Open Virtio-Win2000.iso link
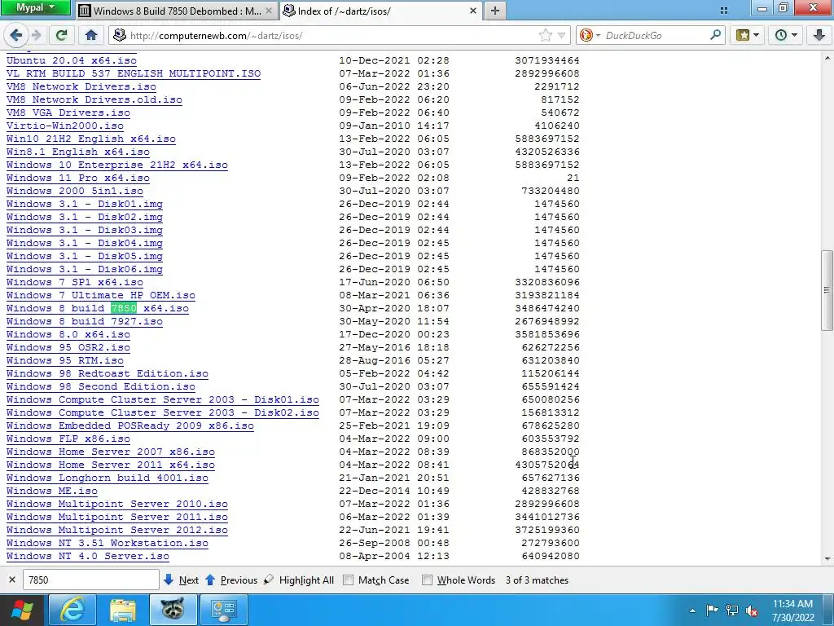 tap(65, 126)
